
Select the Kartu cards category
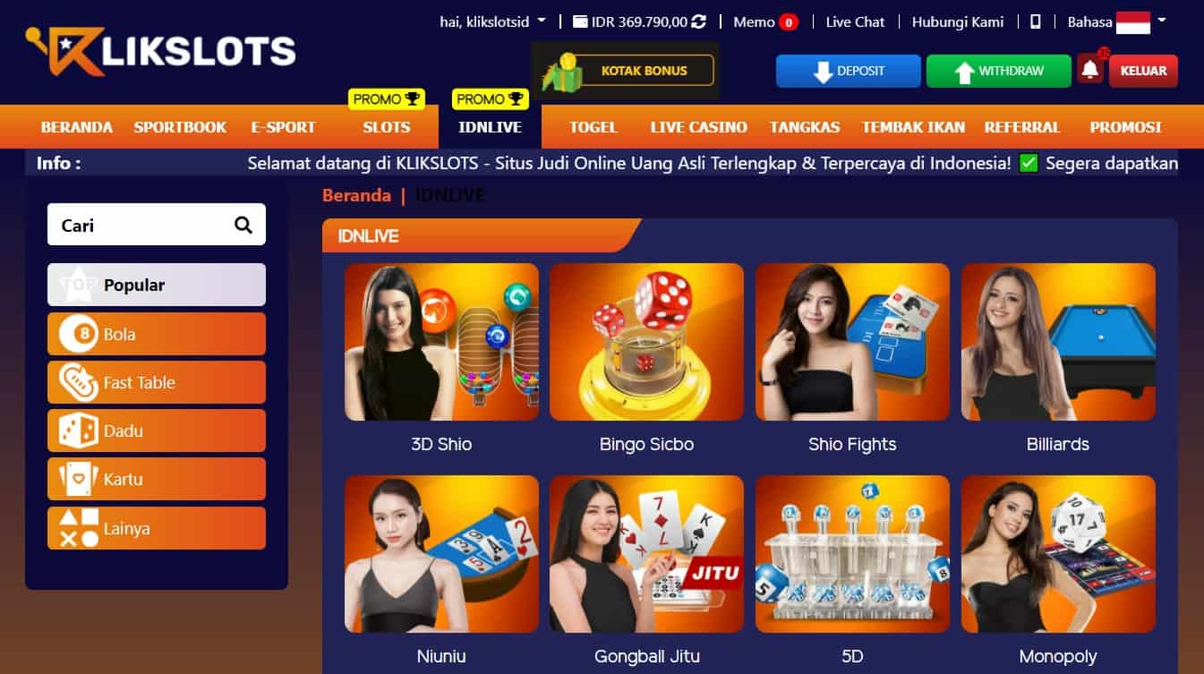tap(157, 479)
